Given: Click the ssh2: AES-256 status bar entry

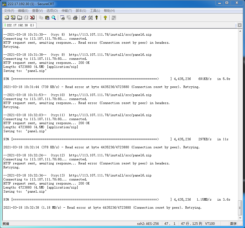Looking at the screenshot, I should (x=148, y=224).
